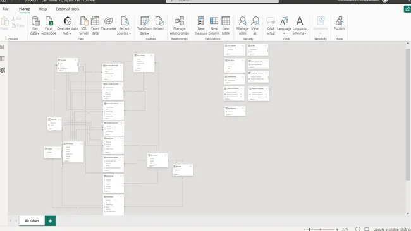This screenshot has width=411, height=231.
Task: Click the Copy command
Action: point(18,25)
